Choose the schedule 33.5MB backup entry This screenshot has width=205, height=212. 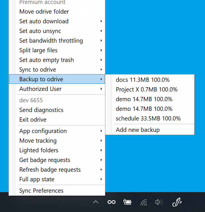pos(148,119)
